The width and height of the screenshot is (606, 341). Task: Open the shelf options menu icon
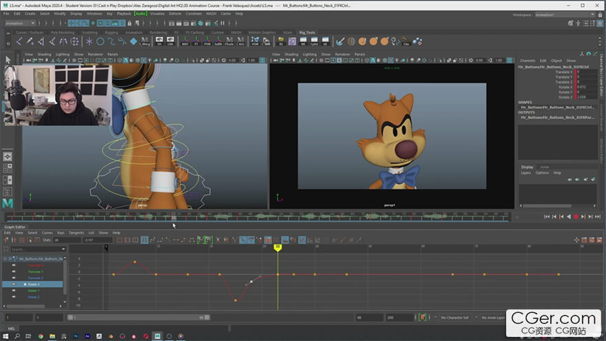pyautogui.click(x=8, y=43)
